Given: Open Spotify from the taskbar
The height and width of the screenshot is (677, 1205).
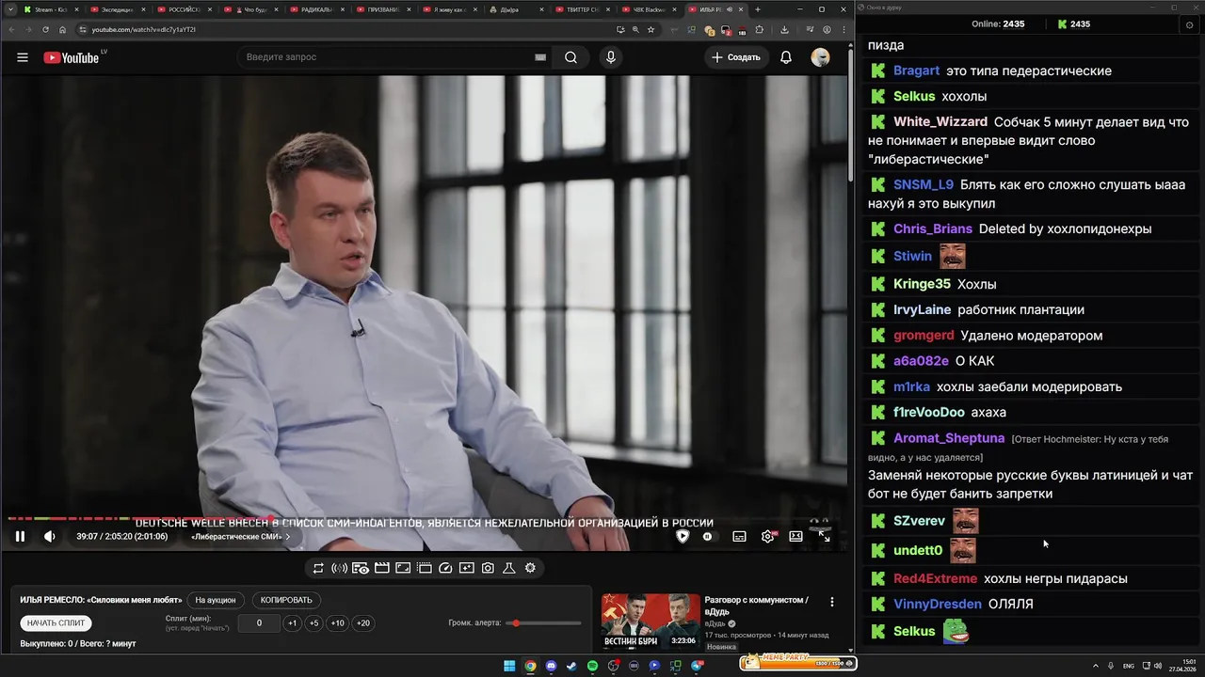Looking at the screenshot, I should [x=592, y=666].
